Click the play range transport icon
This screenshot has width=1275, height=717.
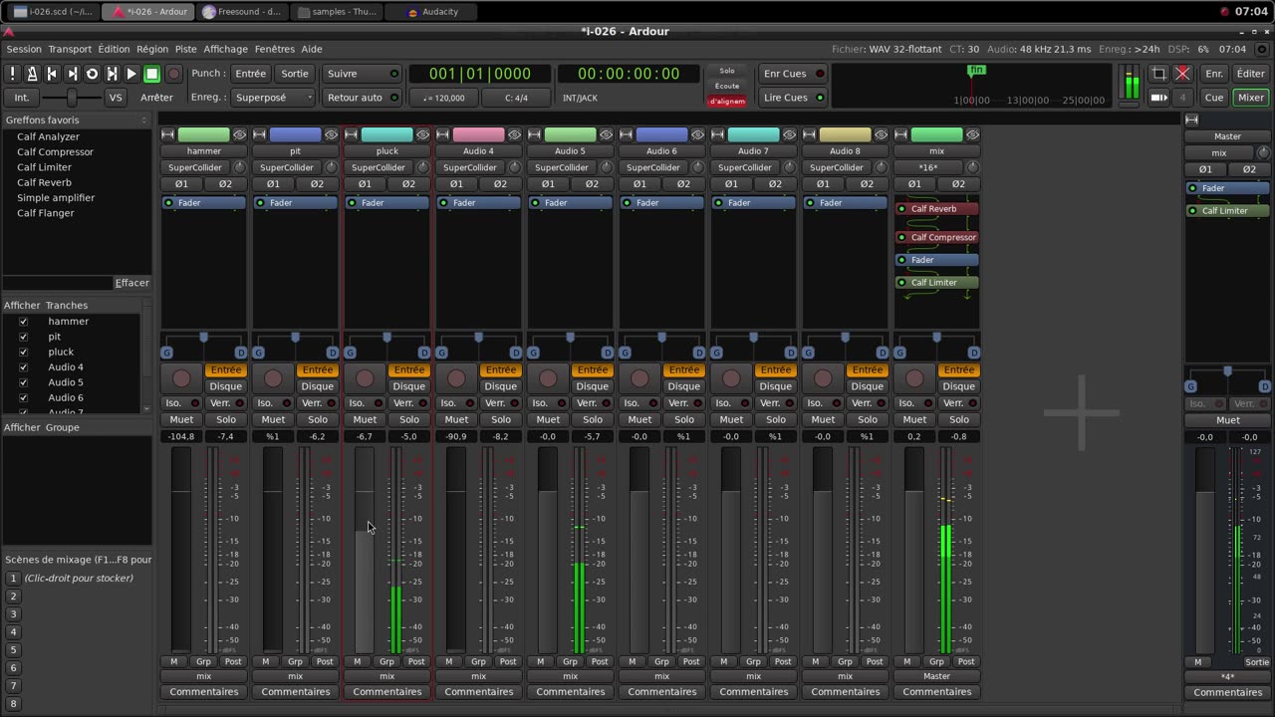pyautogui.click(x=112, y=74)
